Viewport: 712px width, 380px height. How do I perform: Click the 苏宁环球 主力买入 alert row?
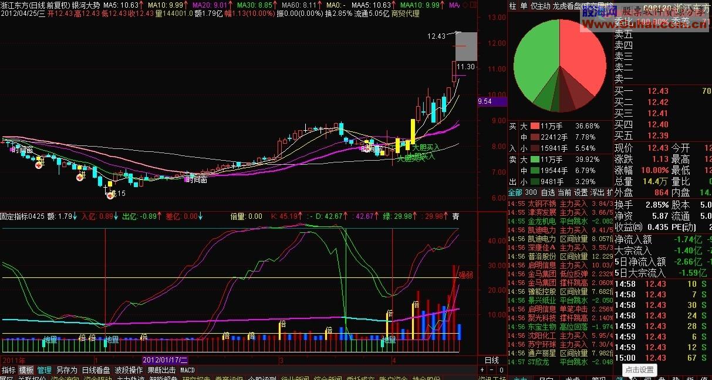560,344
